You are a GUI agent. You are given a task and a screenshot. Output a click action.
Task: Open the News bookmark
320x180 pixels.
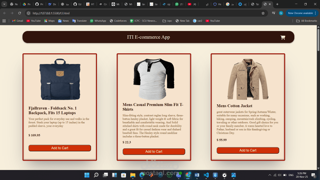pyautogui.click(x=63, y=21)
